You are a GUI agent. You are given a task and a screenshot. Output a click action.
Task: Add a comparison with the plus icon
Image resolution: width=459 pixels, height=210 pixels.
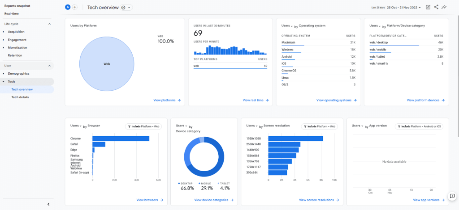pyautogui.click(x=75, y=7)
